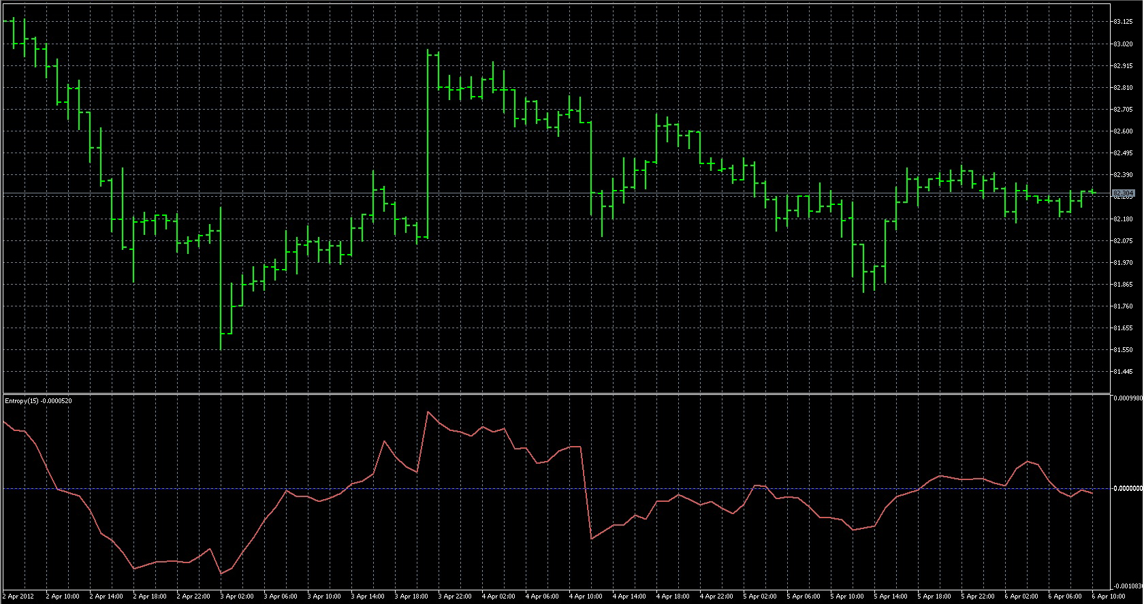The width and height of the screenshot is (1144, 604).
Task: Click the 82.495 price scale label
Action: click(x=1123, y=153)
